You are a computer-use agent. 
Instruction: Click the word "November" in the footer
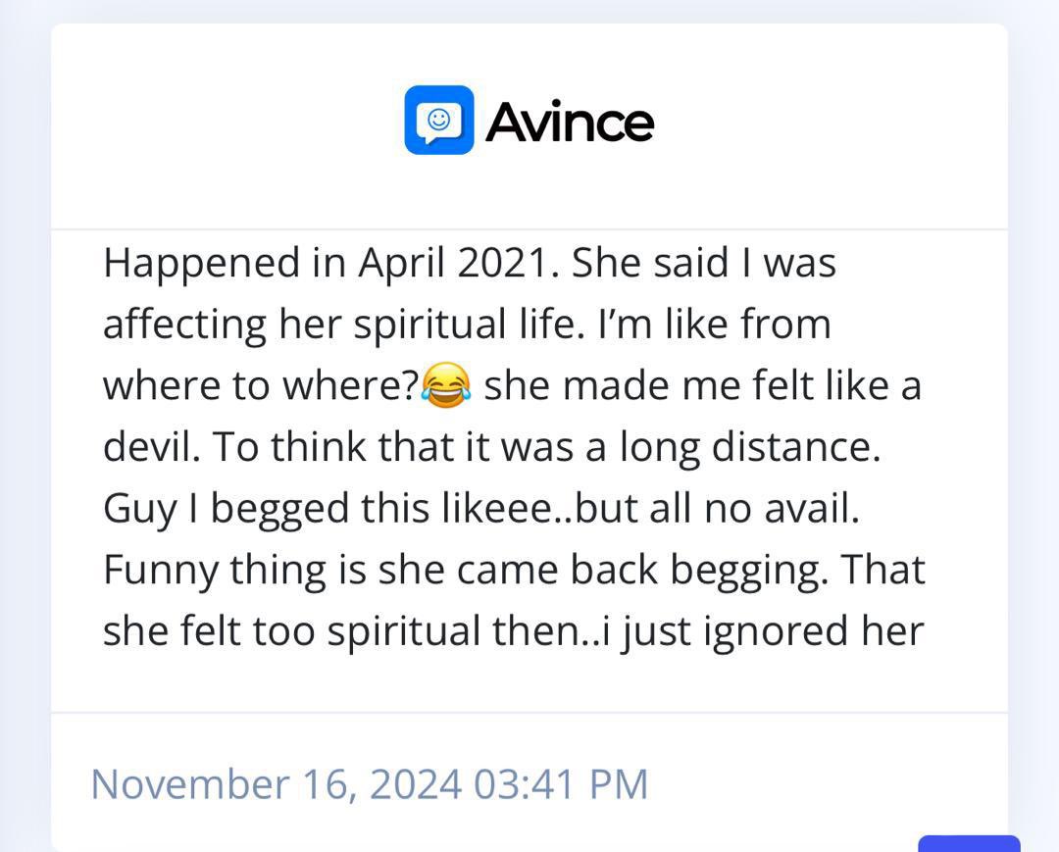pyautogui.click(x=190, y=784)
